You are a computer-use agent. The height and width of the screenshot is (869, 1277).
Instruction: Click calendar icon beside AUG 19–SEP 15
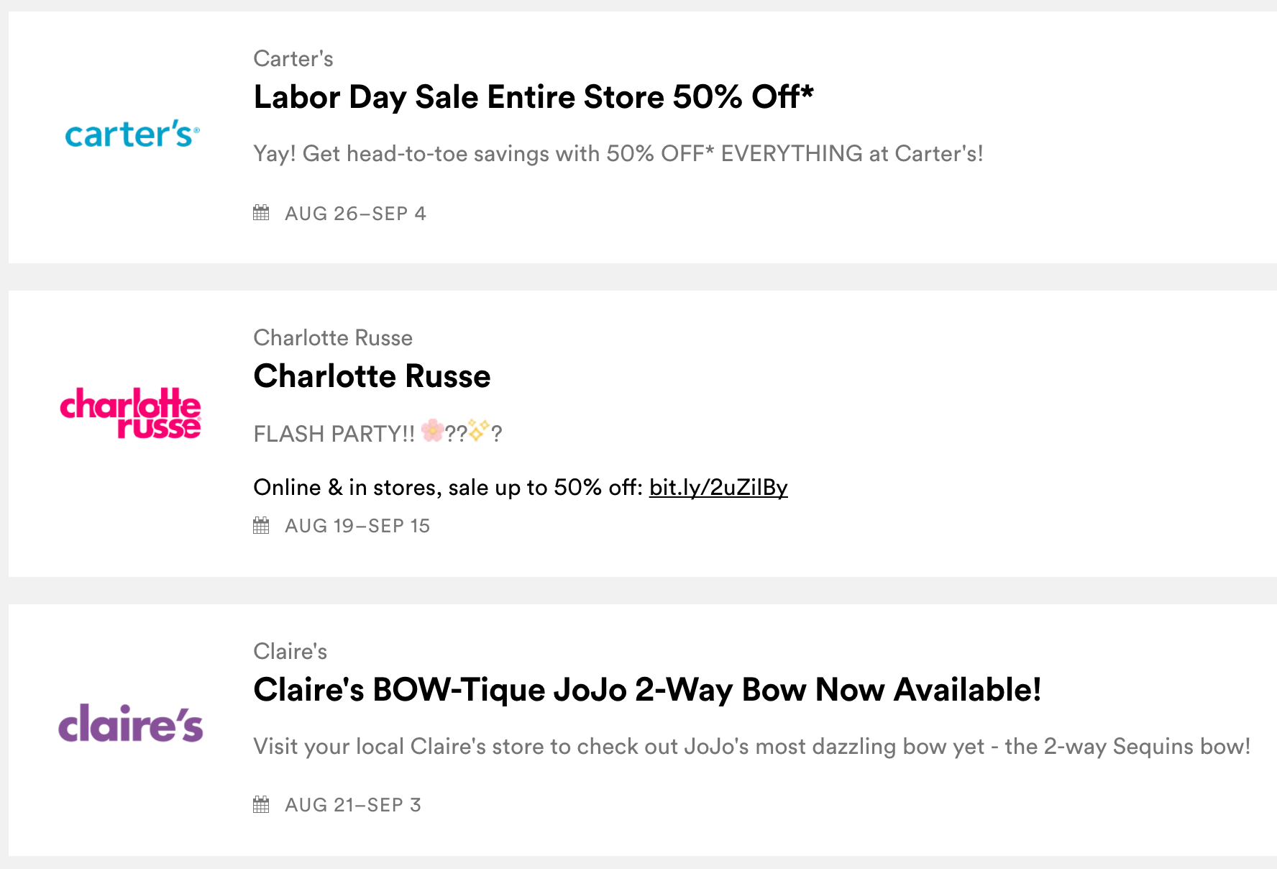click(262, 526)
